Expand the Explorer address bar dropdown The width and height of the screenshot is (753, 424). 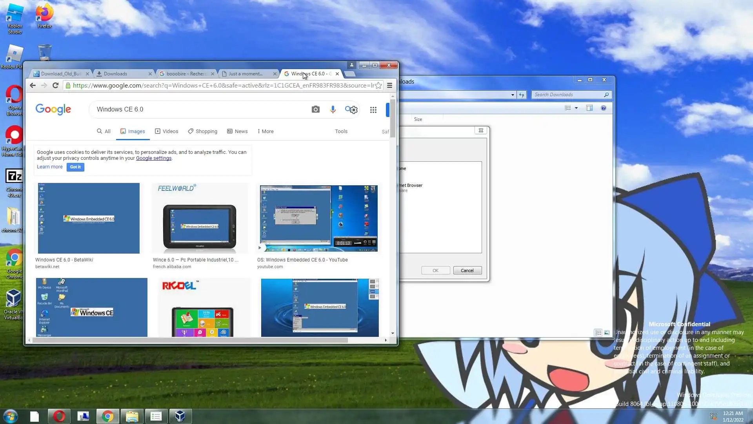coord(512,95)
